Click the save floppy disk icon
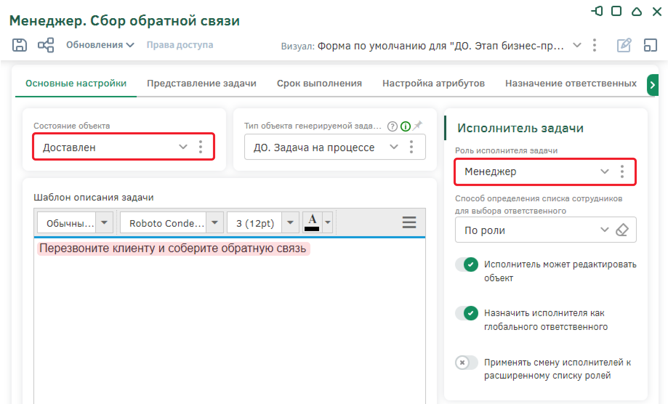The height and width of the screenshot is (404, 668). tap(19, 45)
